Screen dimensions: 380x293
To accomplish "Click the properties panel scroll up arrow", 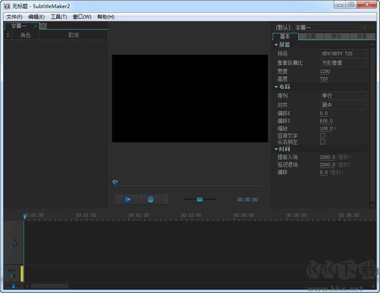I will (372, 44).
